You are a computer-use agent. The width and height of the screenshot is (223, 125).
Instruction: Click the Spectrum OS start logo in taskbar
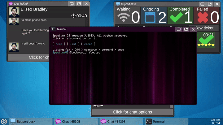tap(4, 121)
